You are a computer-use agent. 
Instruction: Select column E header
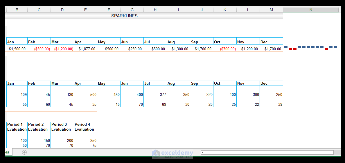tap(86, 10)
